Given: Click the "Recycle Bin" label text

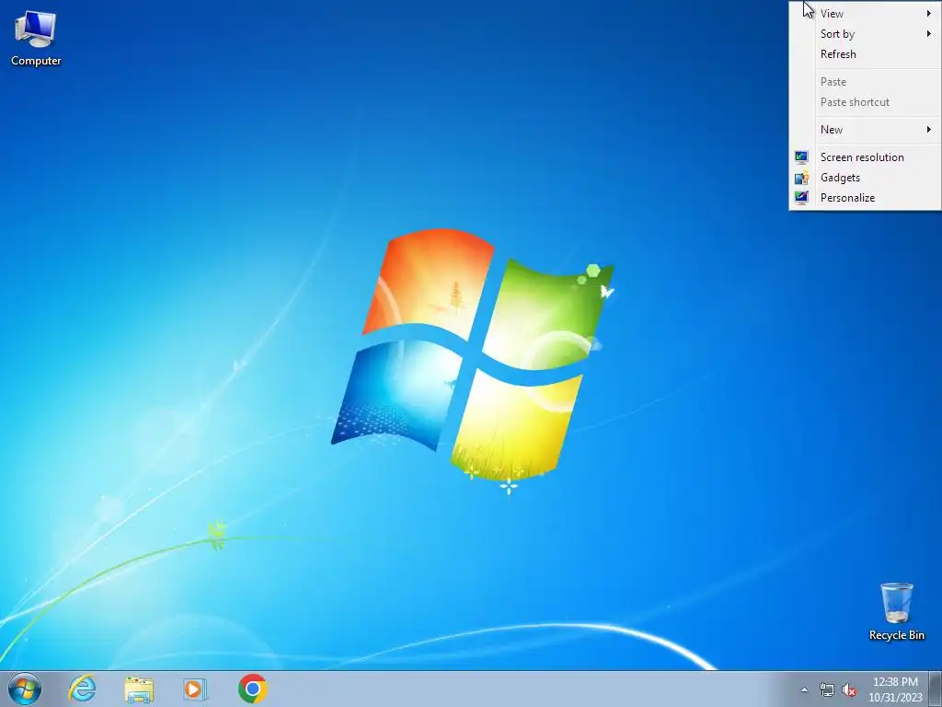Looking at the screenshot, I should [896, 635].
